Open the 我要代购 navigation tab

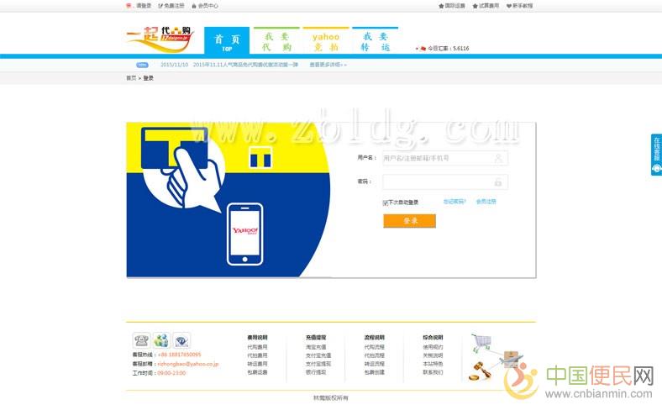point(276,42)
